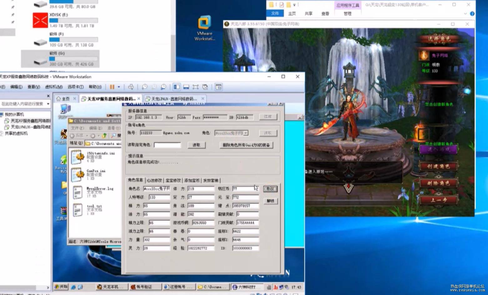Open the 150iteminfo.ini config file icon

pos(77,157)
